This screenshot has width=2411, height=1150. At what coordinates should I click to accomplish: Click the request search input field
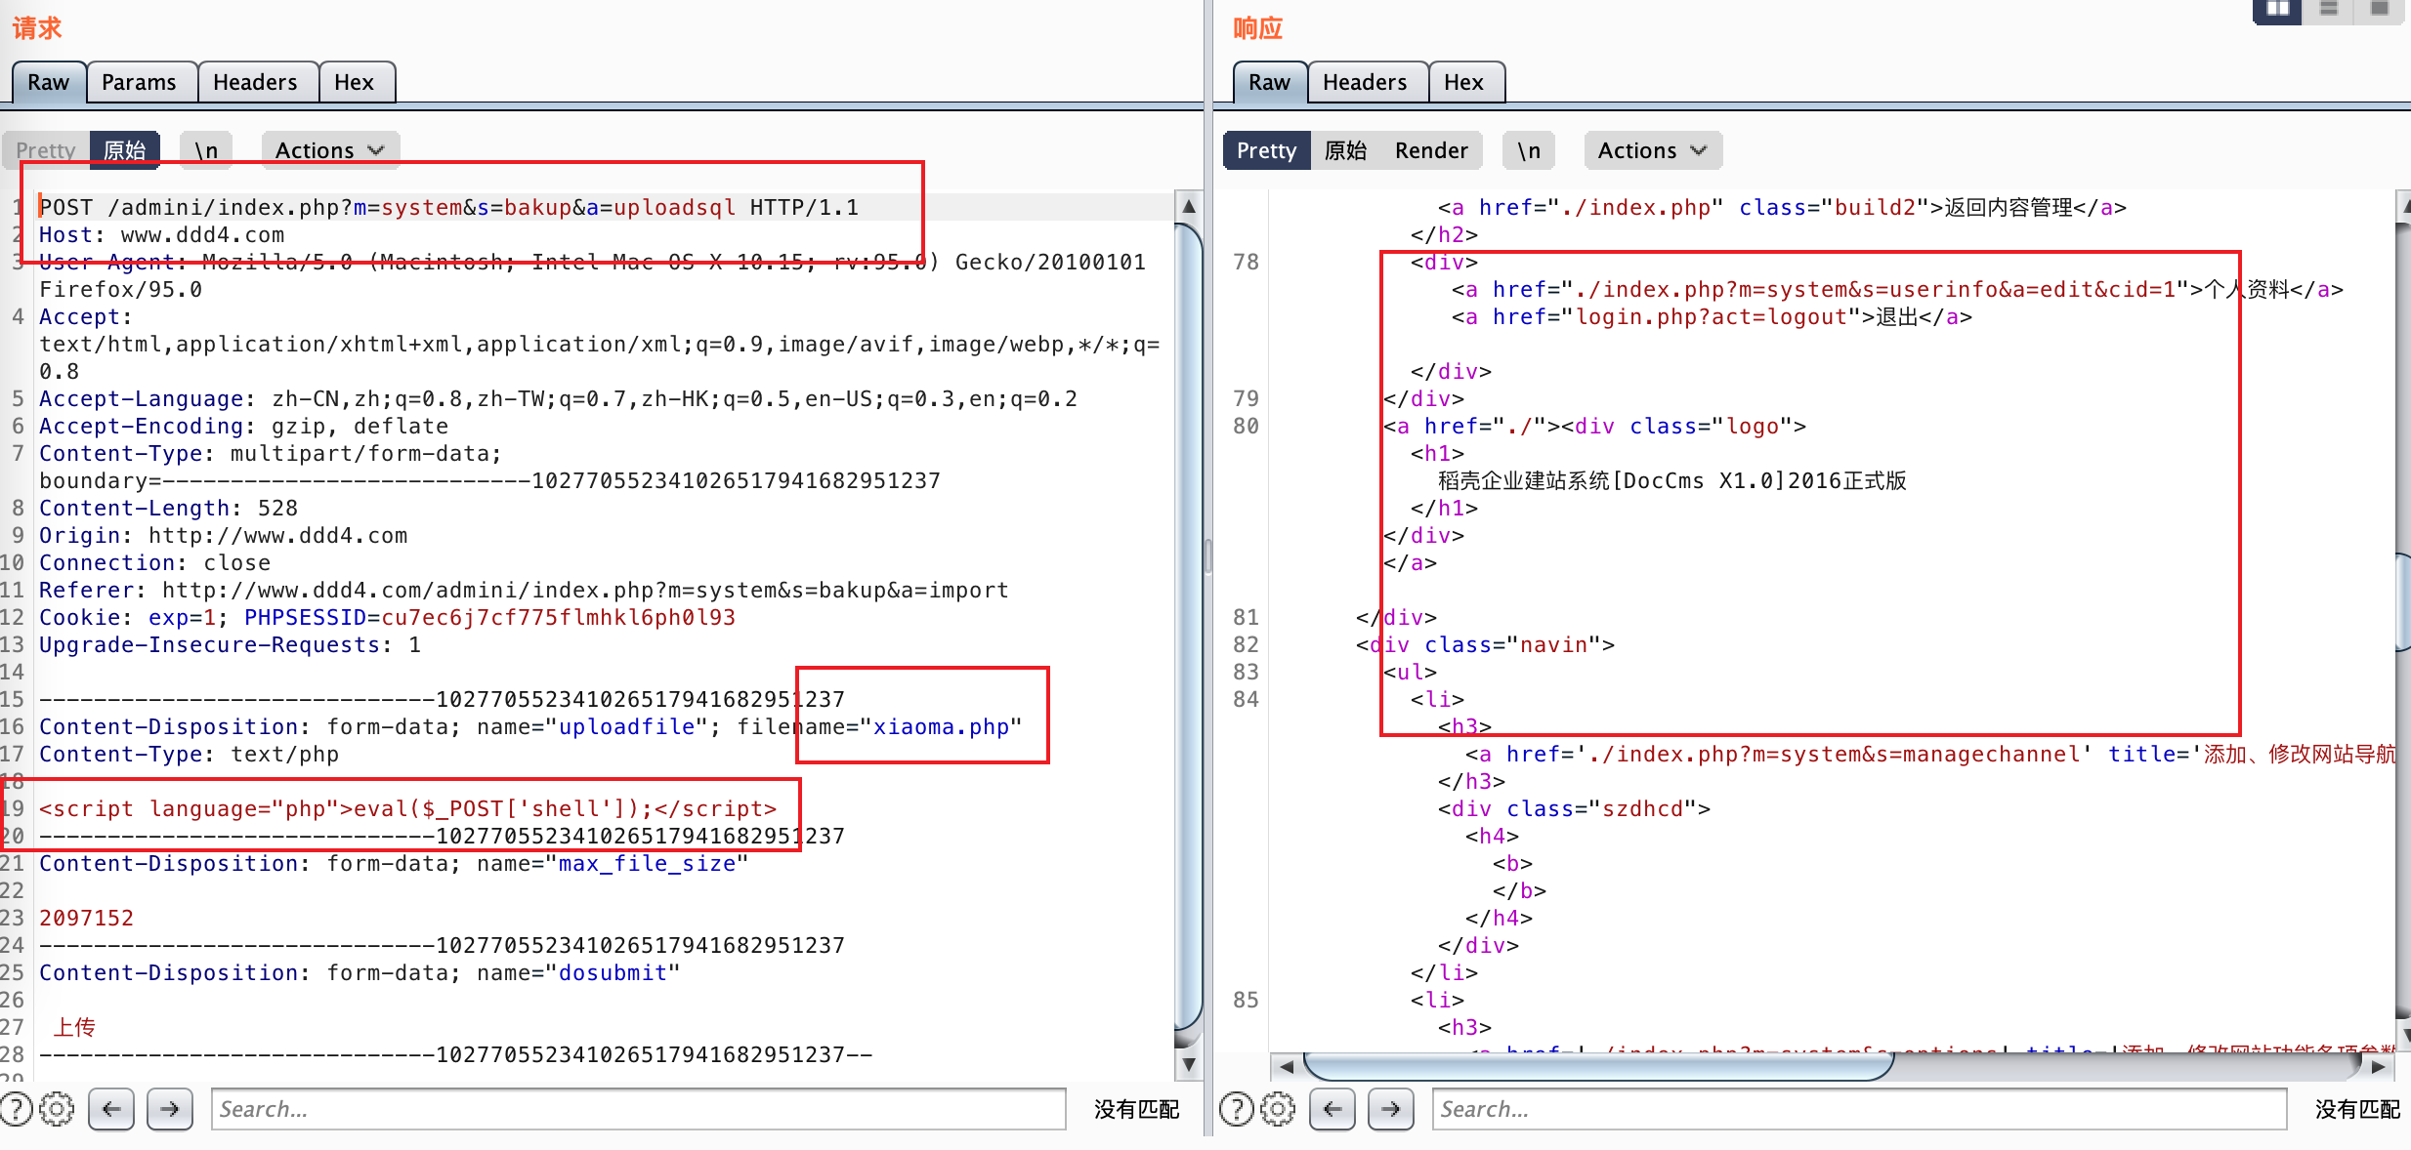(637, 1109)
